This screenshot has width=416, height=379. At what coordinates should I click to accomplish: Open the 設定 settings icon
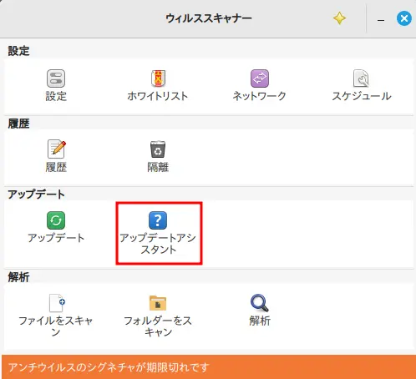click(x=56, y=78)
